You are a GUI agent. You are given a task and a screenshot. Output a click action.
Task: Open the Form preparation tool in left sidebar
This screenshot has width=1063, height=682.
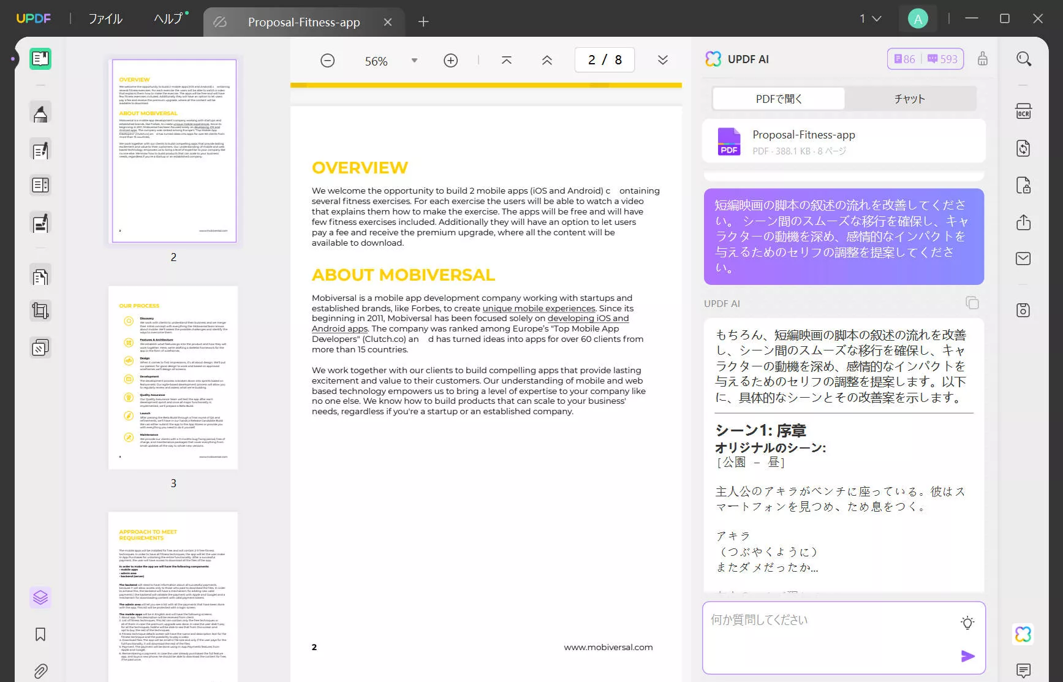40,185
